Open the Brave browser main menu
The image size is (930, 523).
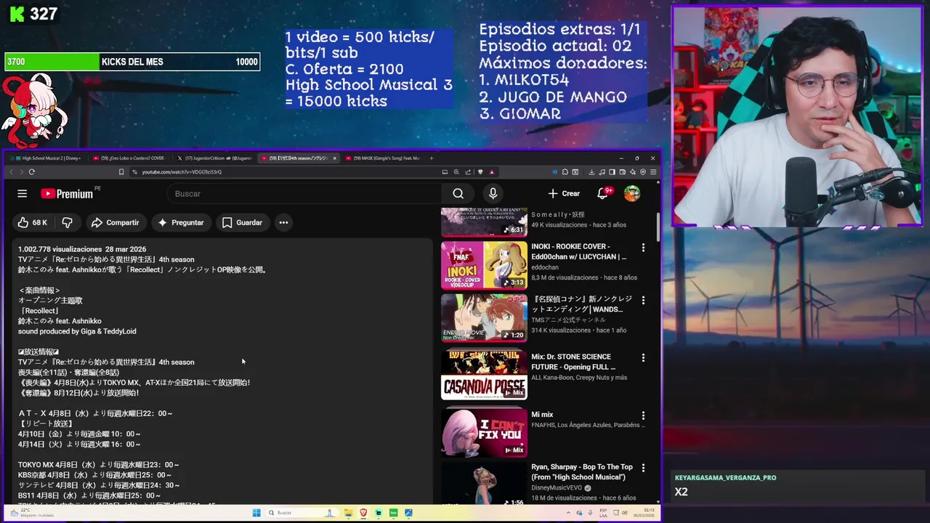tap(653, 172)
